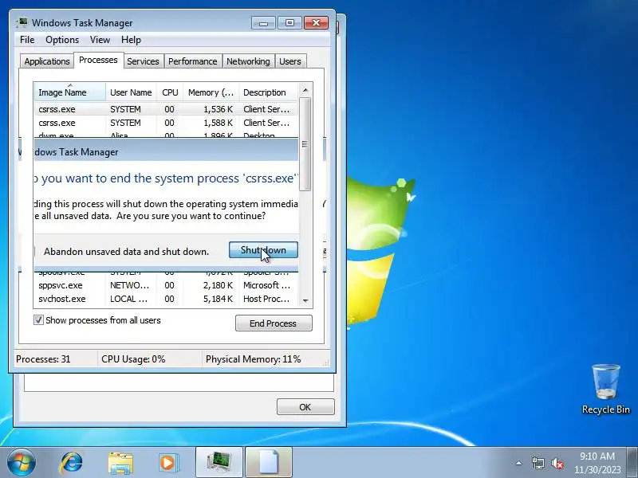Go to the Users tab

(290, 61)
